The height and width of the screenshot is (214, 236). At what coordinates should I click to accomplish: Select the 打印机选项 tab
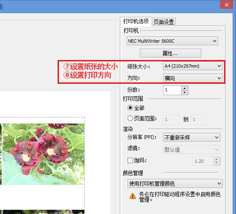pyautogui.click(x=136, y=21)
